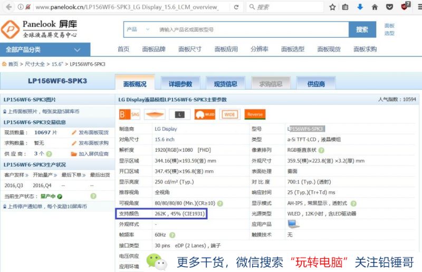Click help icon in production status row
Viewport: 422px width, 272px height.
[93, 196]
